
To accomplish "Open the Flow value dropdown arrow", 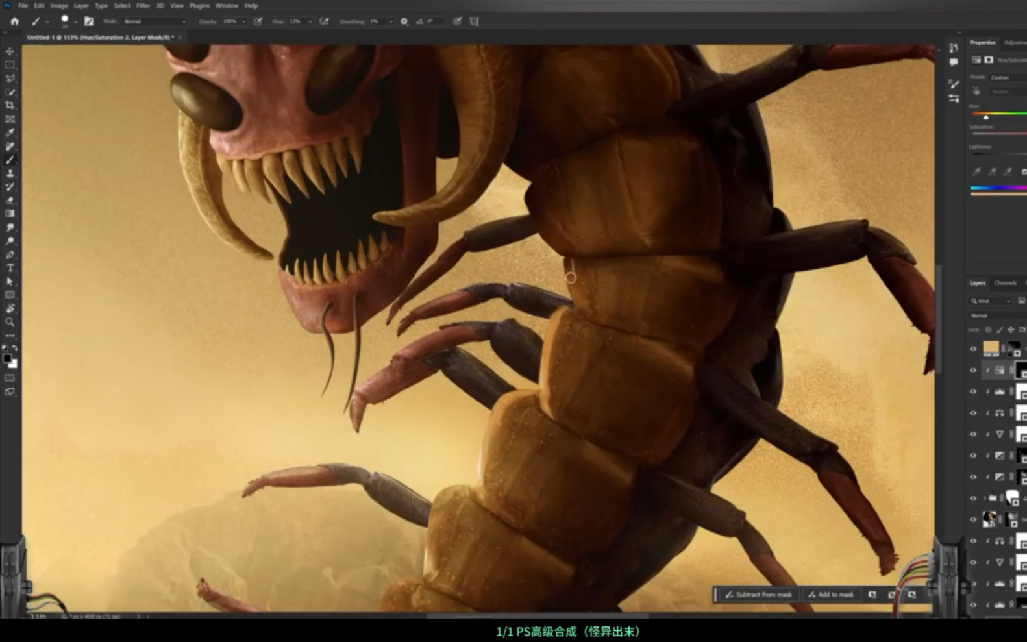I will 310,21.
